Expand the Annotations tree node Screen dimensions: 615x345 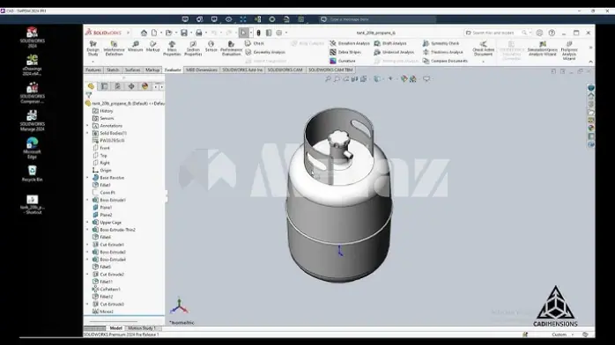(87, 126)
